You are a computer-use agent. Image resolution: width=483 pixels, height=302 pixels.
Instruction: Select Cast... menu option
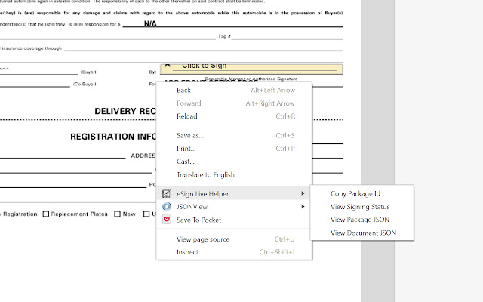234,162
